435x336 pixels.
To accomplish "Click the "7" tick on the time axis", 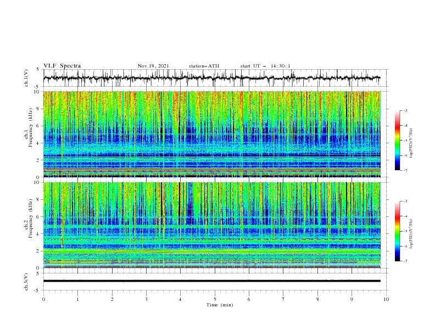I will click(283, 299).
